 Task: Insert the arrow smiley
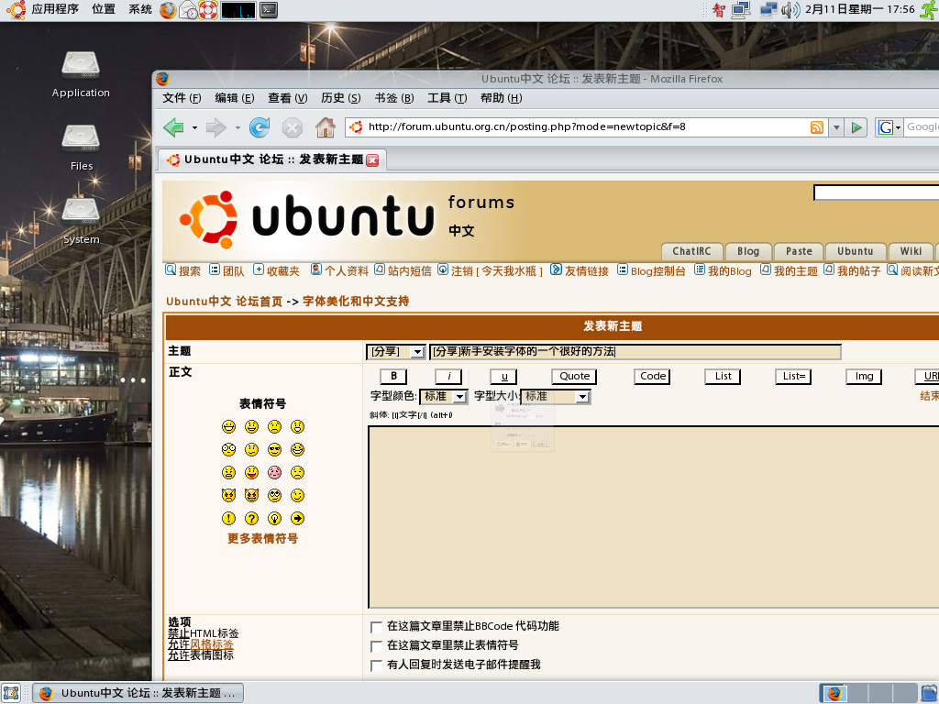(x=298, y=519)
